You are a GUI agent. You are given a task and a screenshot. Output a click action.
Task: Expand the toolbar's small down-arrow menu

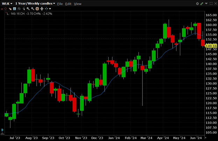point(50,9)
